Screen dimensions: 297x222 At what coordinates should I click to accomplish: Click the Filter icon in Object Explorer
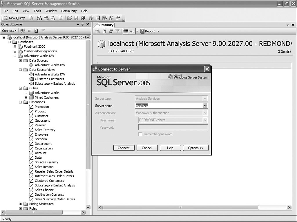pos(43,31)
